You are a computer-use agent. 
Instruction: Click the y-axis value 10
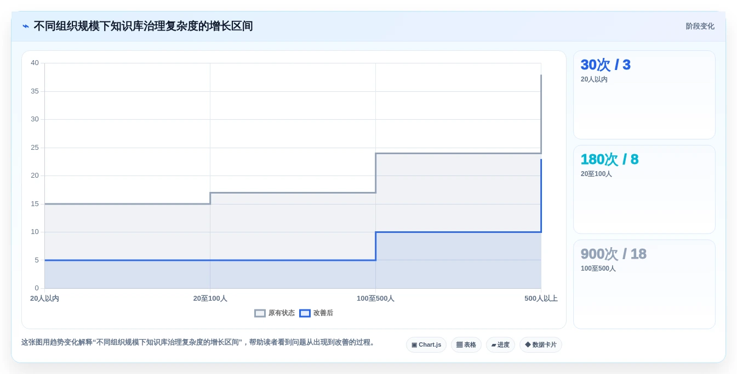click(x=35, y=232)
